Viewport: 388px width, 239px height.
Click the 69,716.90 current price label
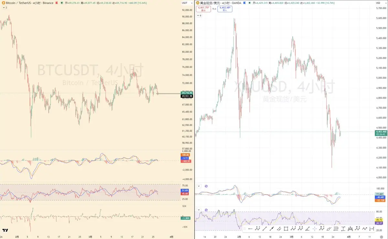pyautogui.click(x=187, y=93)
